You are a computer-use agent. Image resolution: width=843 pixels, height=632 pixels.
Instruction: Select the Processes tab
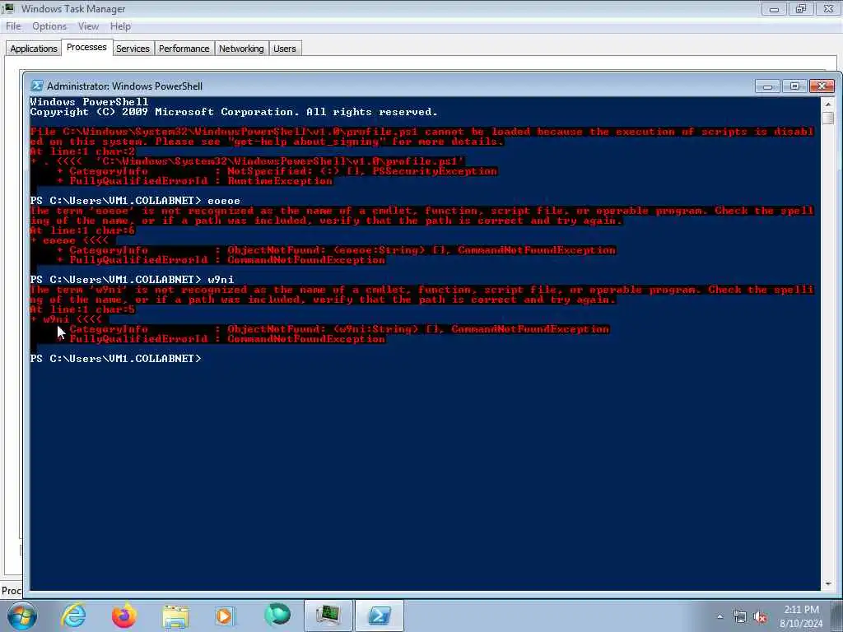click(86, 47)
